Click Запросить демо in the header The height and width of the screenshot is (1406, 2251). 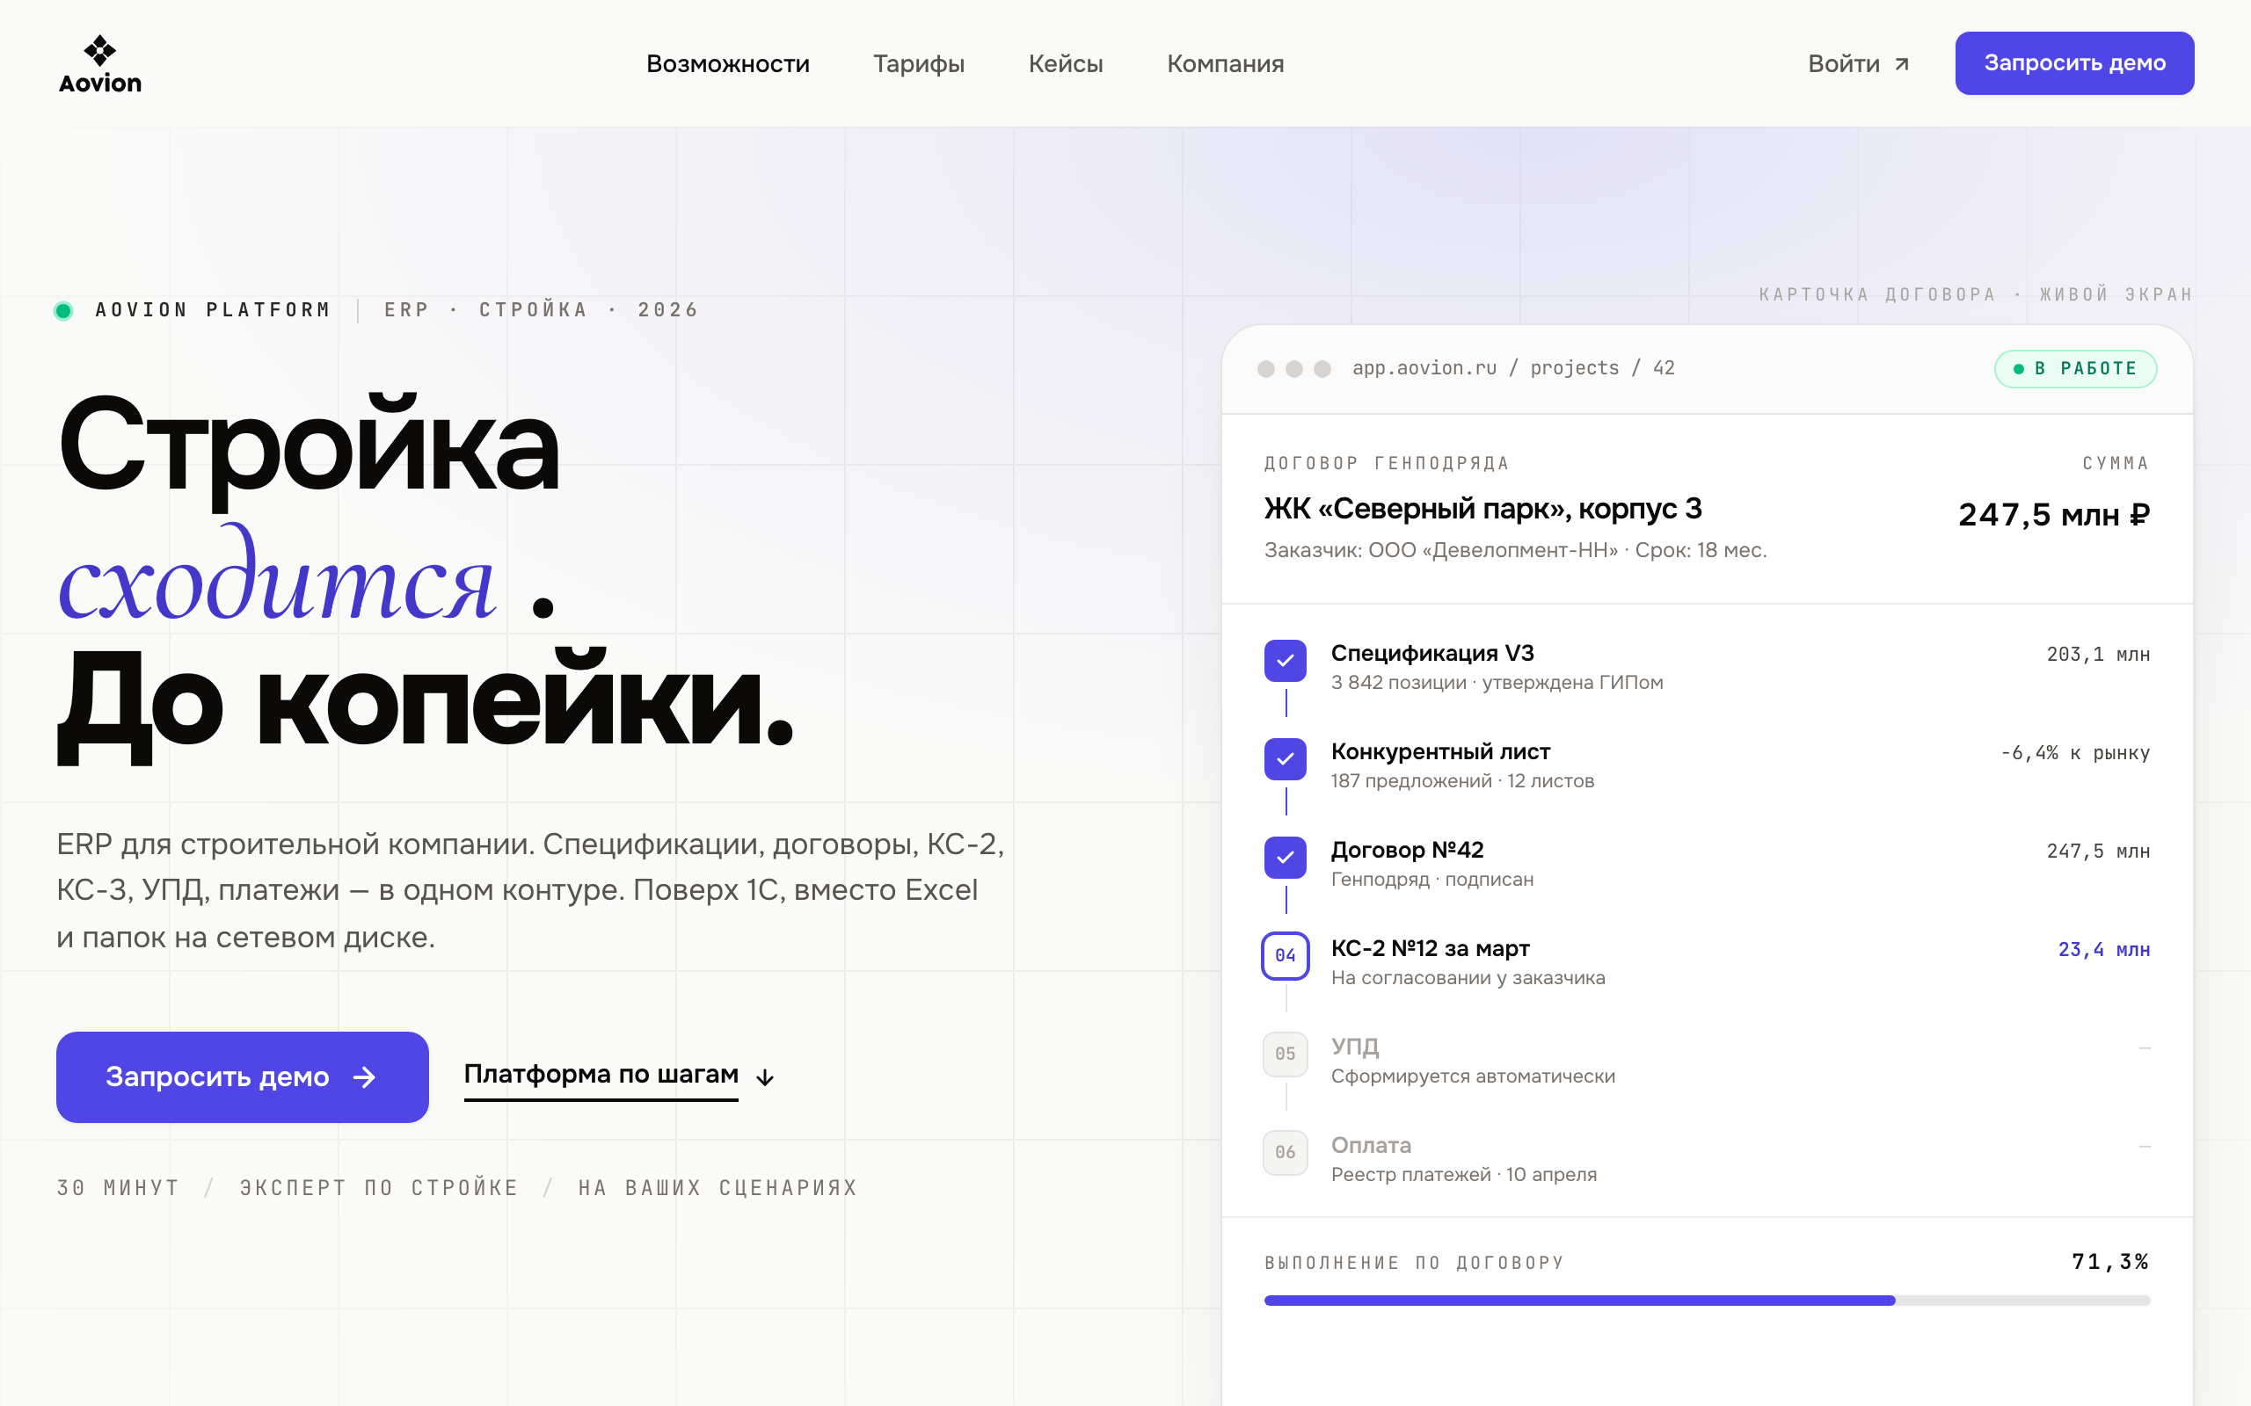[2074, 63]
